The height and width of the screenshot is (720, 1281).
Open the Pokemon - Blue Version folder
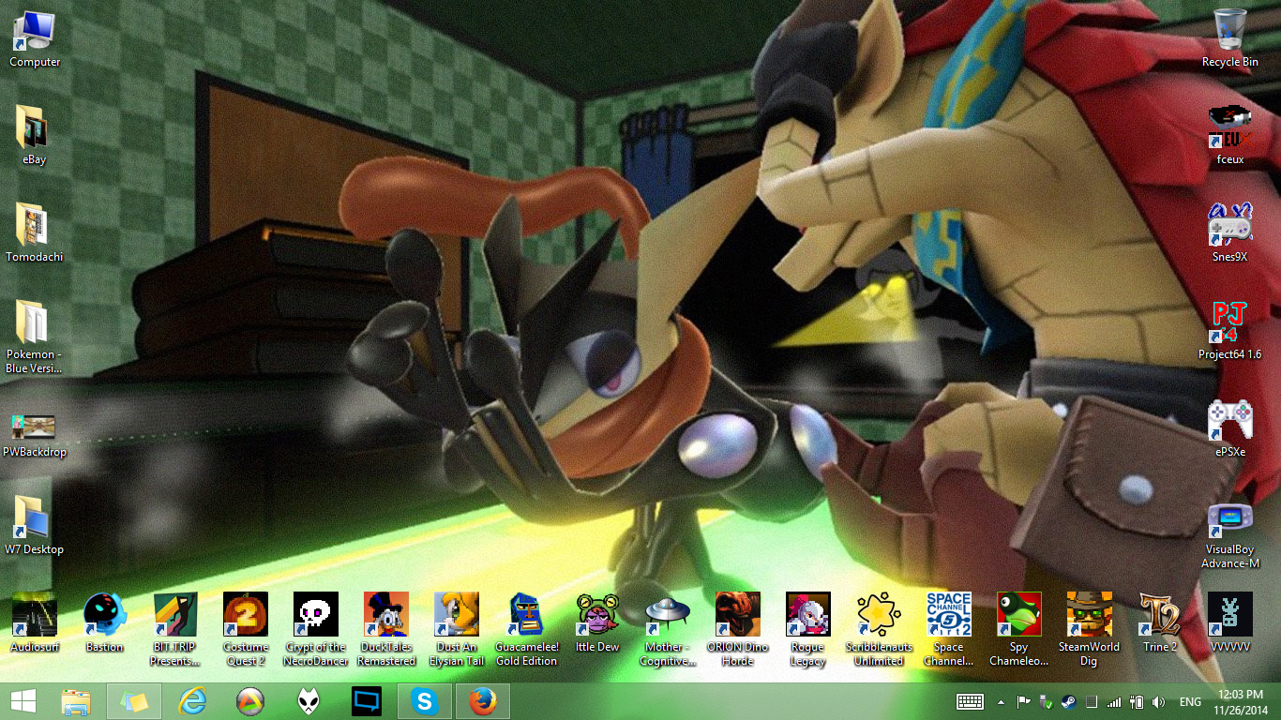tap(35, 337)
